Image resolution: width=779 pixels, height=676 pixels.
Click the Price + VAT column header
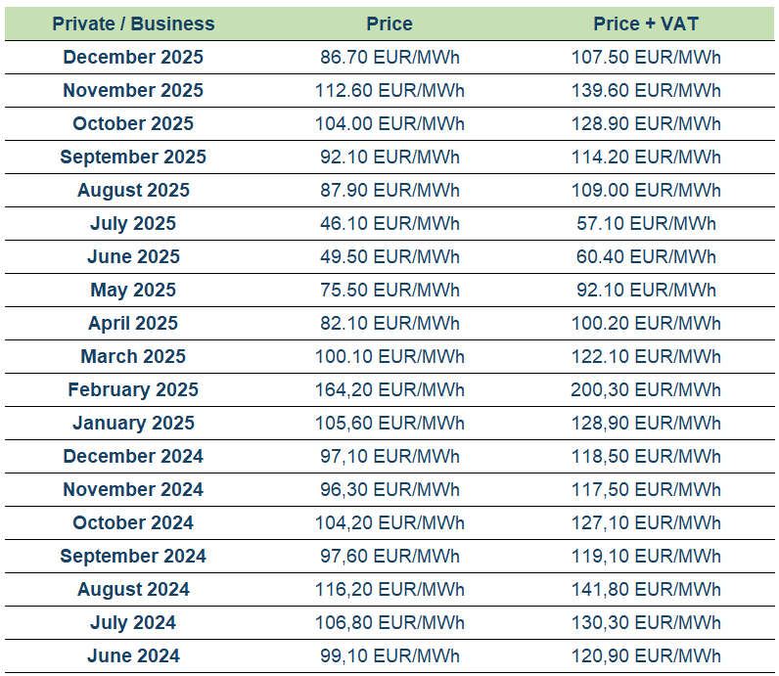646,23
